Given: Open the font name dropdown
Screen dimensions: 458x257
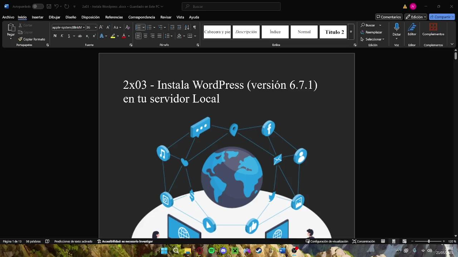Looking at the screenshot, I should coord(84,27).
